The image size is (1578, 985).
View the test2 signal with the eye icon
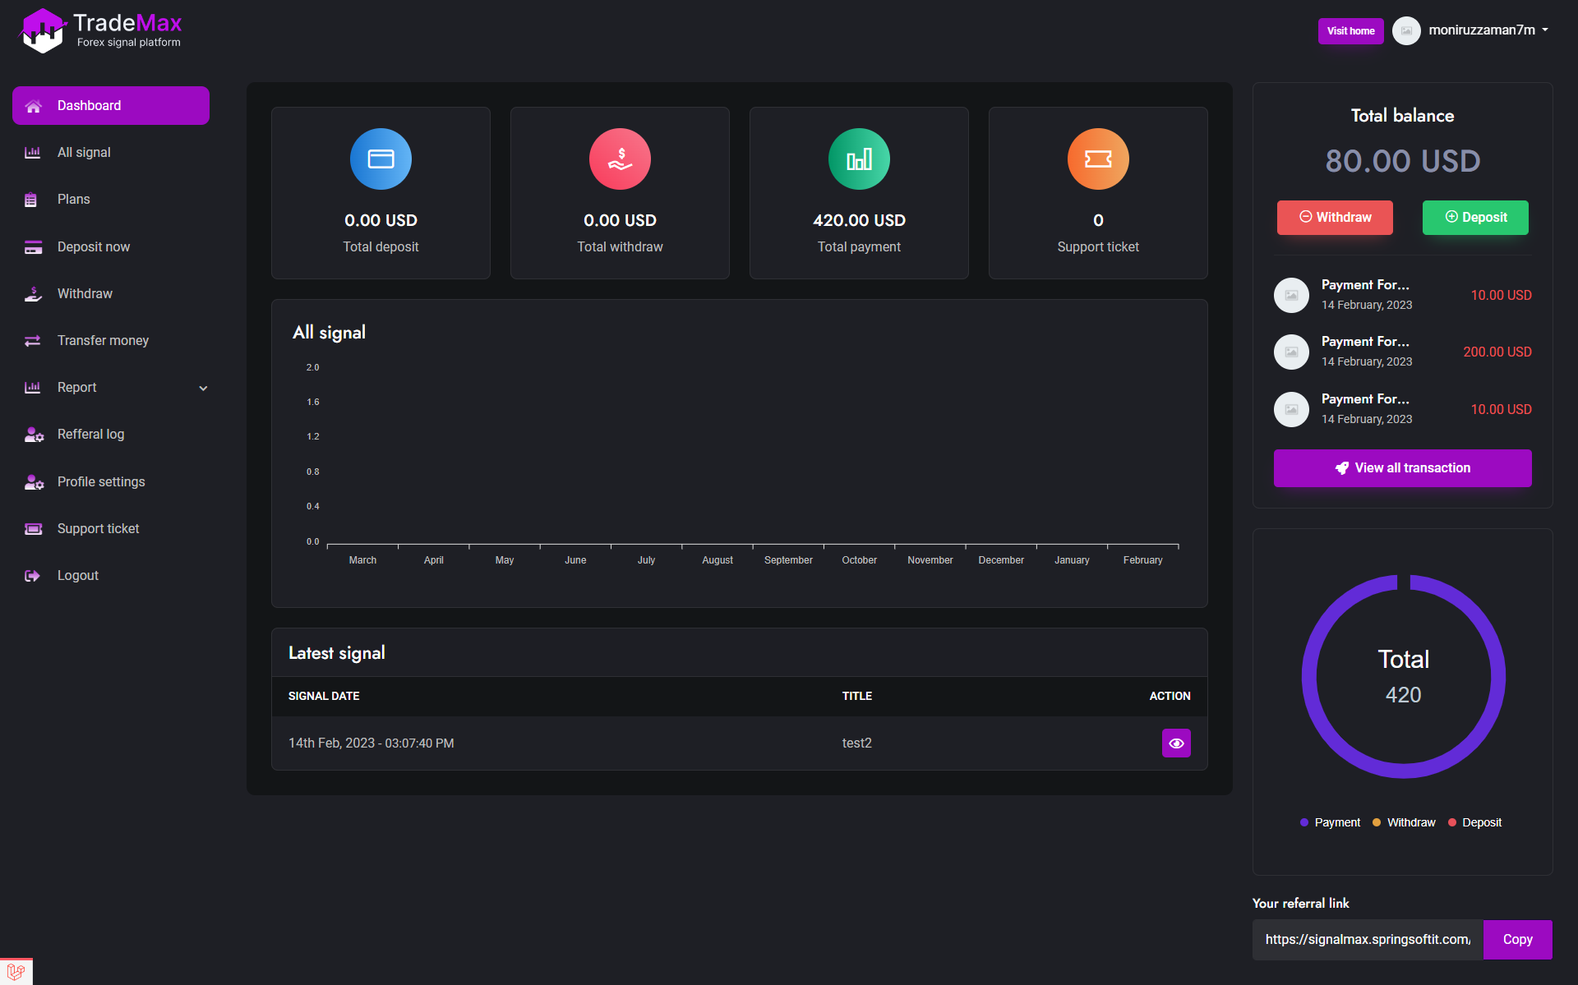click(1176, 743)
